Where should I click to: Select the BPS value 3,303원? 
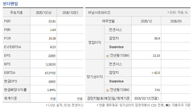[51, 64]
